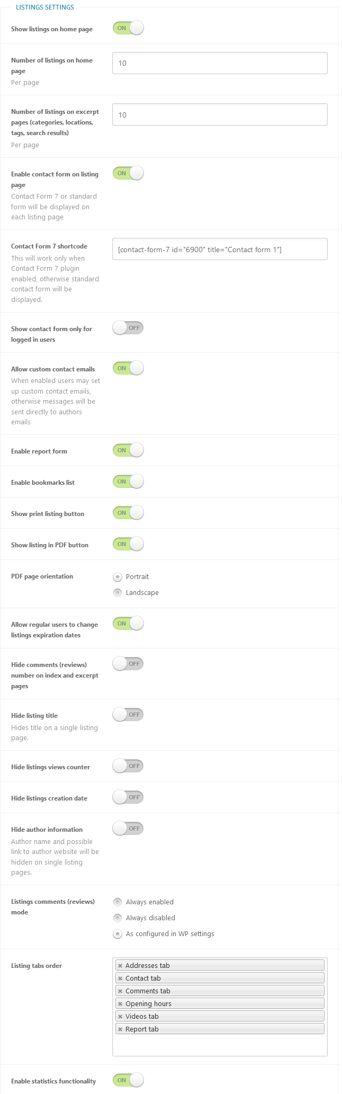Remove the Contact tab using its x icon
This screenshot has width=342, height=1094.
(x=120, y=979)
